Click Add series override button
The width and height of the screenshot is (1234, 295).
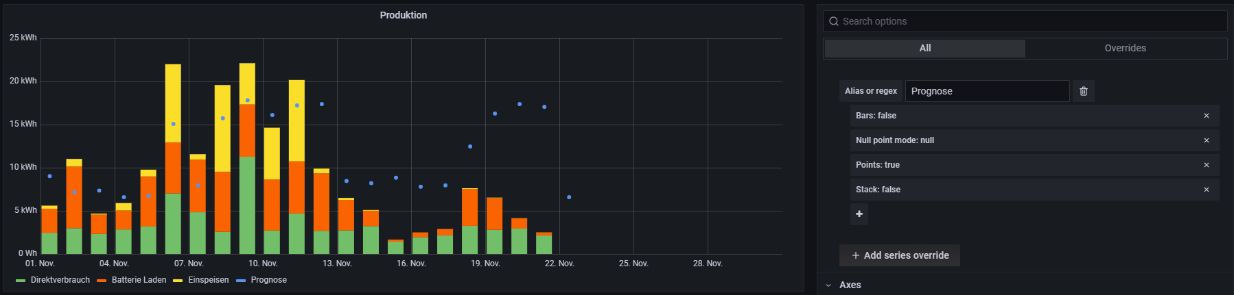tap(899, 255)
